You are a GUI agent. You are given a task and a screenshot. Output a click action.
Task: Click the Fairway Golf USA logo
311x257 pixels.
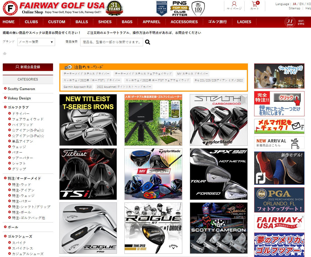coord(54,8)
